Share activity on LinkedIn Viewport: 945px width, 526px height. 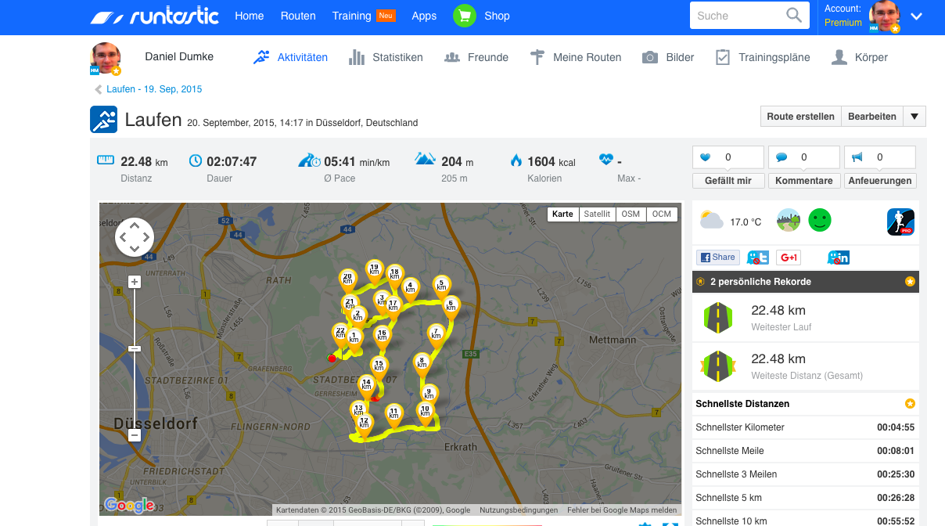click(x=839, y=258)
